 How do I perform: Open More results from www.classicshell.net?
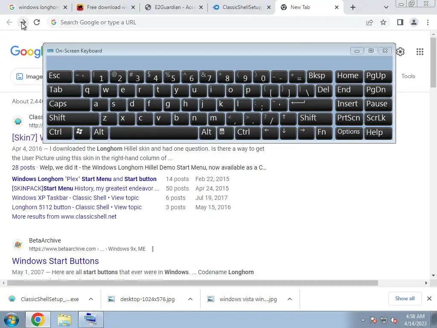[64, 217]
